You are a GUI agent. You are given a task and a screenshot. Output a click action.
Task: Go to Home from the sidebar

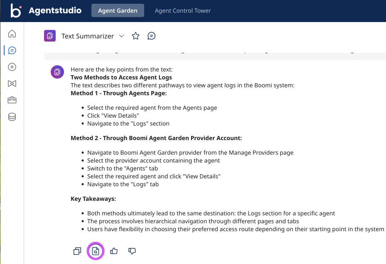pyautogui.click(x=12, y=34)
